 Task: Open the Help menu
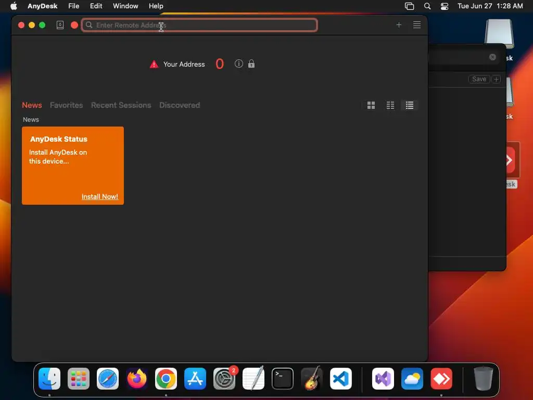(156, 6)
